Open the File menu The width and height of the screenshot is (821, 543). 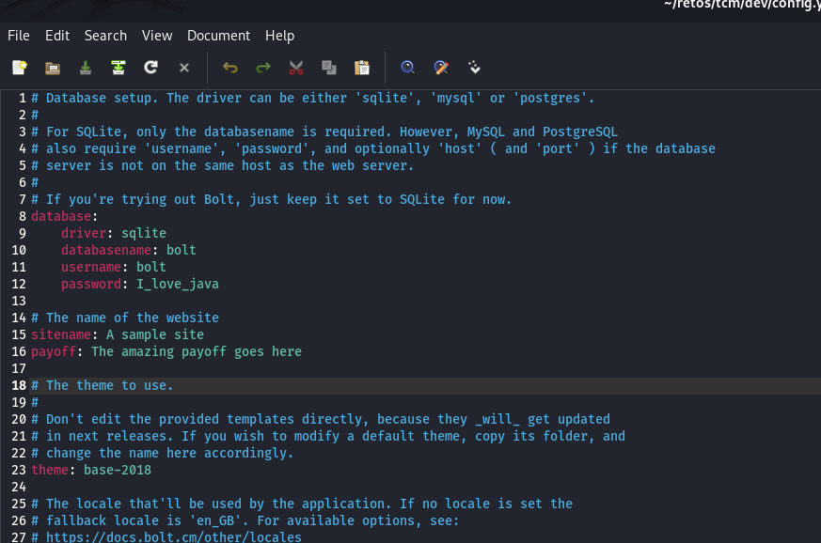tap(18, 36)
